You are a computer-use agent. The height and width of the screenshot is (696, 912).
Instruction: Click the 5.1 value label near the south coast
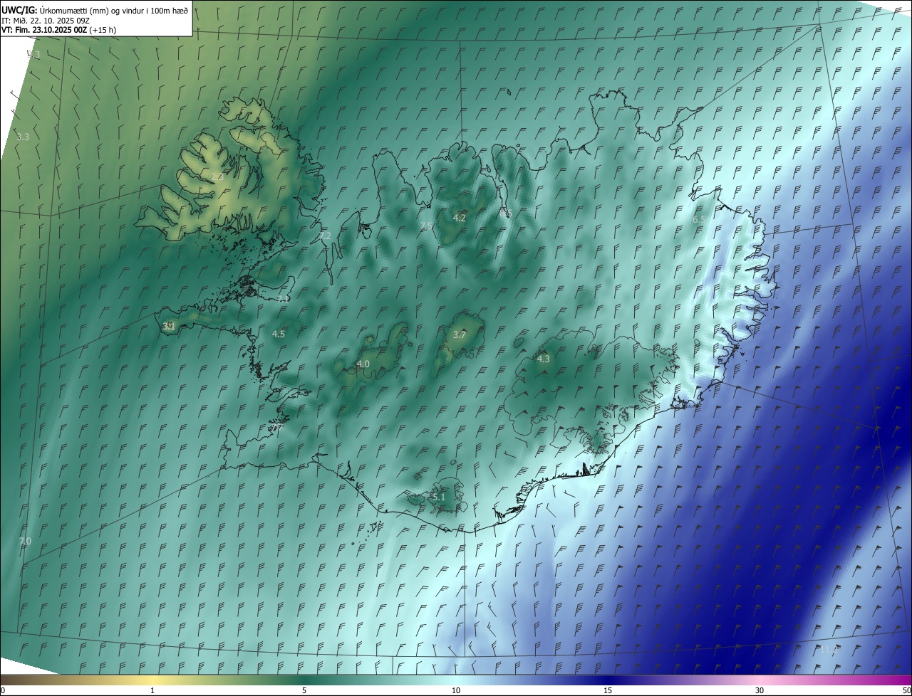coord(438,497)
